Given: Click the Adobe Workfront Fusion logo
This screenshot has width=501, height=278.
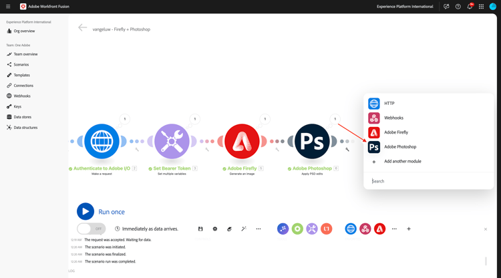Looking at the screenshot, I should (23, 7).
